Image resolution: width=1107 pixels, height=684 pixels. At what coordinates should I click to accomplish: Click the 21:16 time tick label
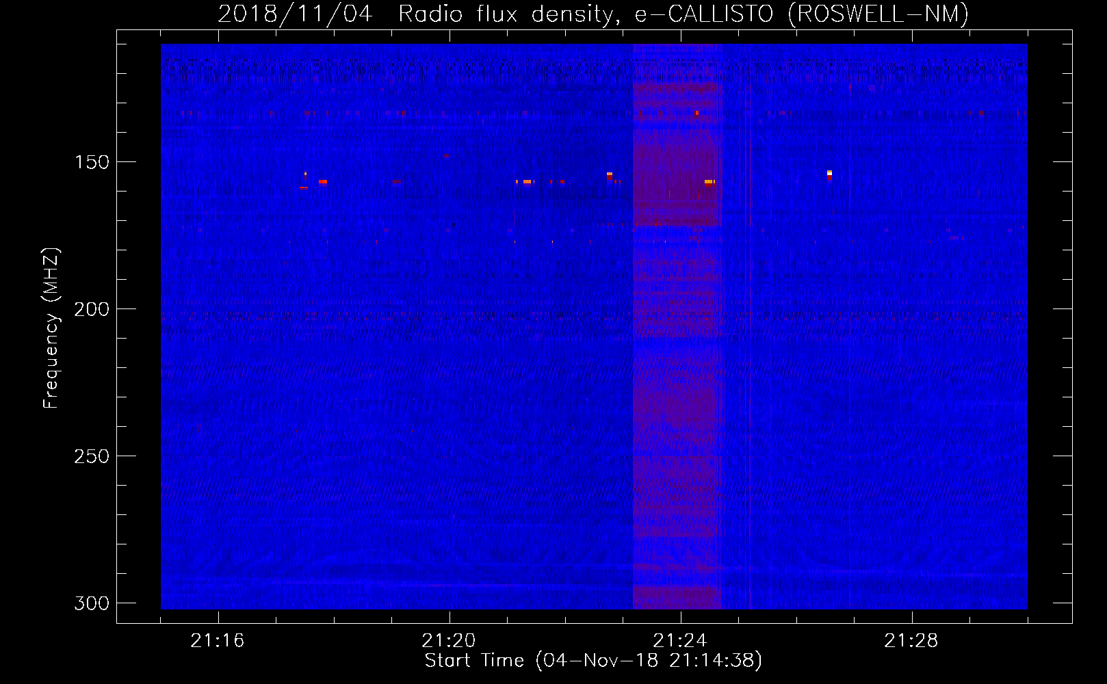pyautogui.click(x=218, y=641)
